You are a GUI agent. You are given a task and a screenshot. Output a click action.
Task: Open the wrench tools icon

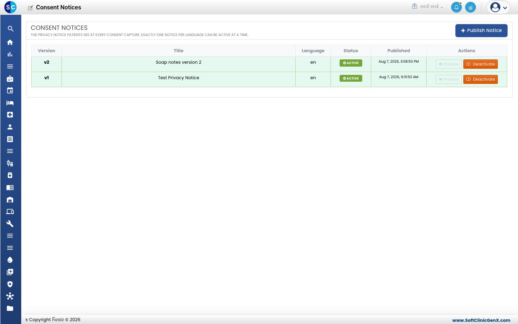click(x=10, y=224)
